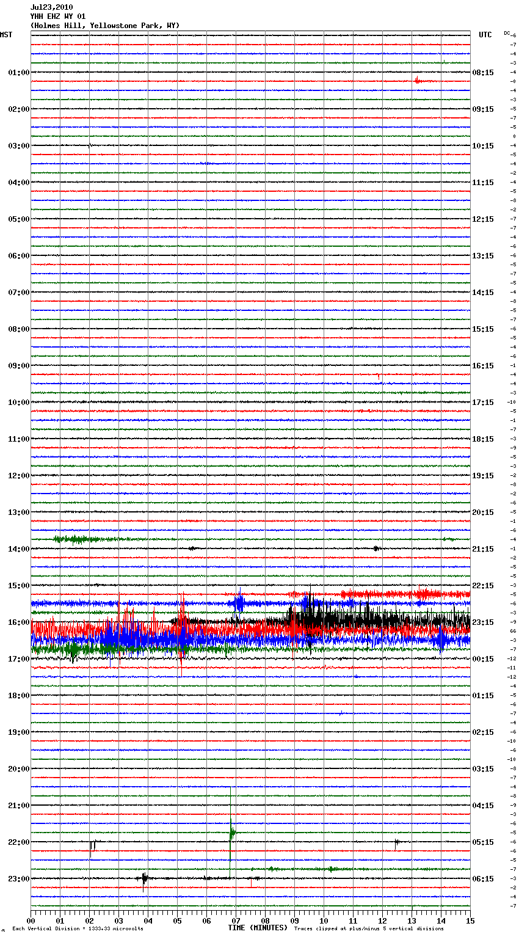
Task: Click the Holmes Hill, Yellowstone Park location title
Action: coord(105,26)
